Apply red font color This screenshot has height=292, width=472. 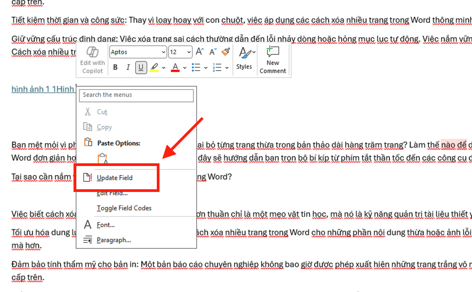tap(175, 68)
